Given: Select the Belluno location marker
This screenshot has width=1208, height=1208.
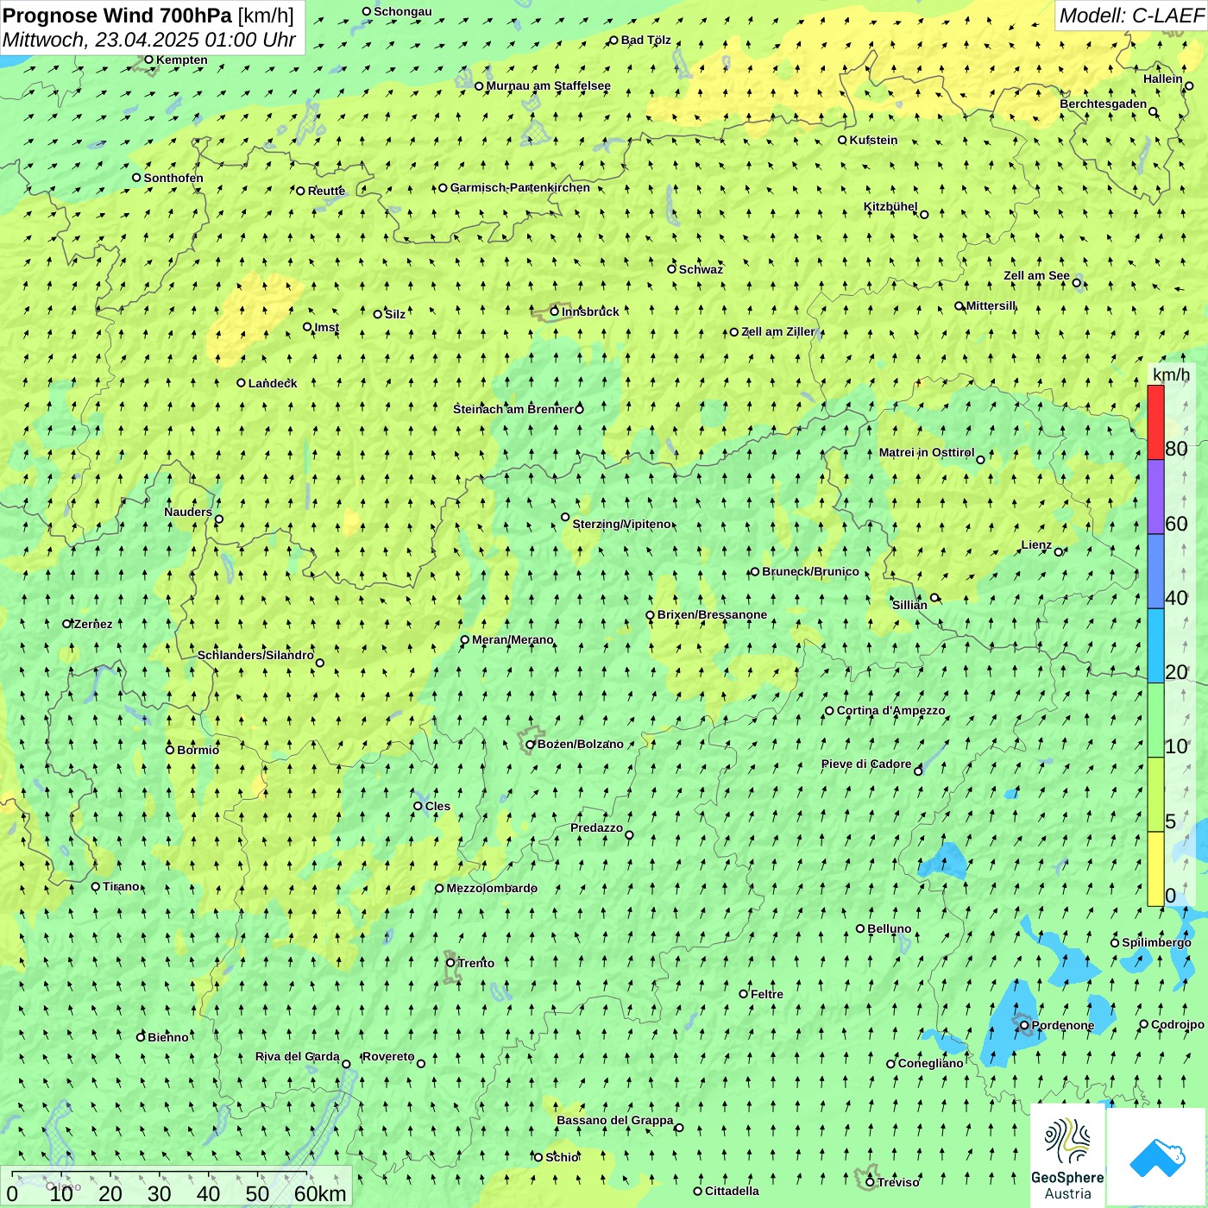Looking at the screenshot, I should point(860,928).
